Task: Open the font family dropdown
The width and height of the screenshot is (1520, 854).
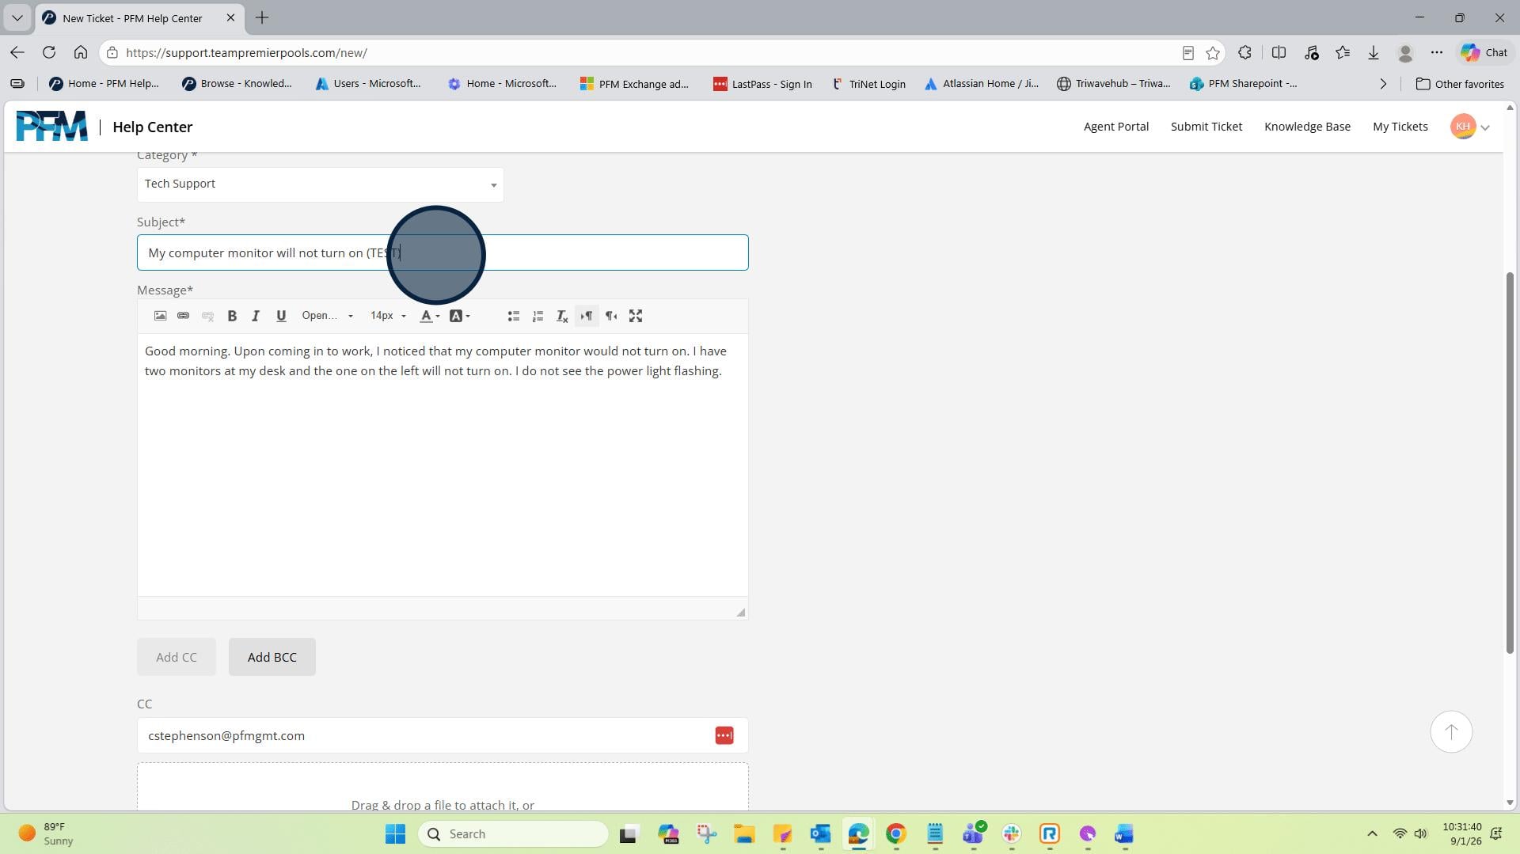Action: point(327,316)
